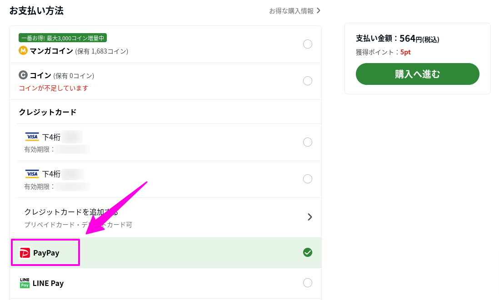
Task: Select the first VISA credit card
Action: tap(308, 142)
